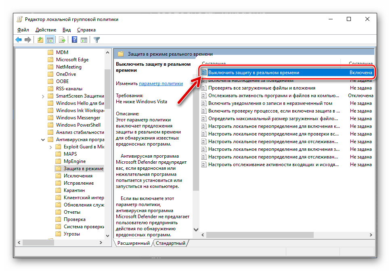Select the Windows Ink Workspace tree folder

pos(80,110)
